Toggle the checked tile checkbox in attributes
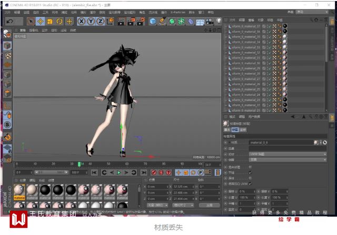 pyautogui.click(x=250, y=172)
